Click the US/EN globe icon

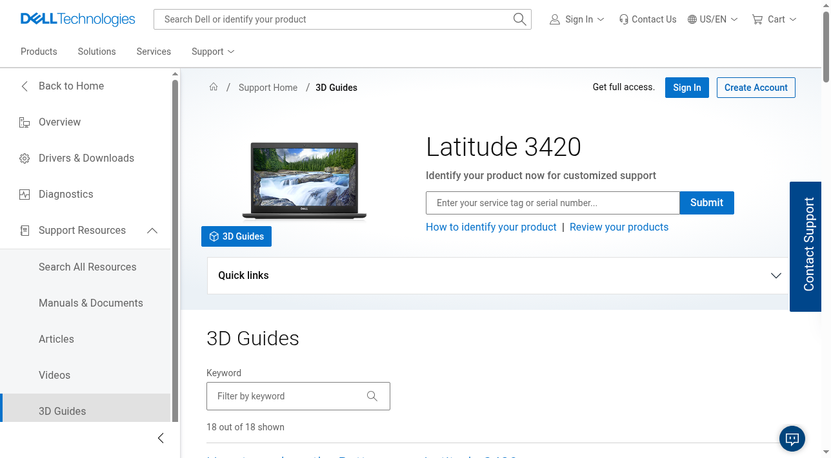[x=692, y=19]
